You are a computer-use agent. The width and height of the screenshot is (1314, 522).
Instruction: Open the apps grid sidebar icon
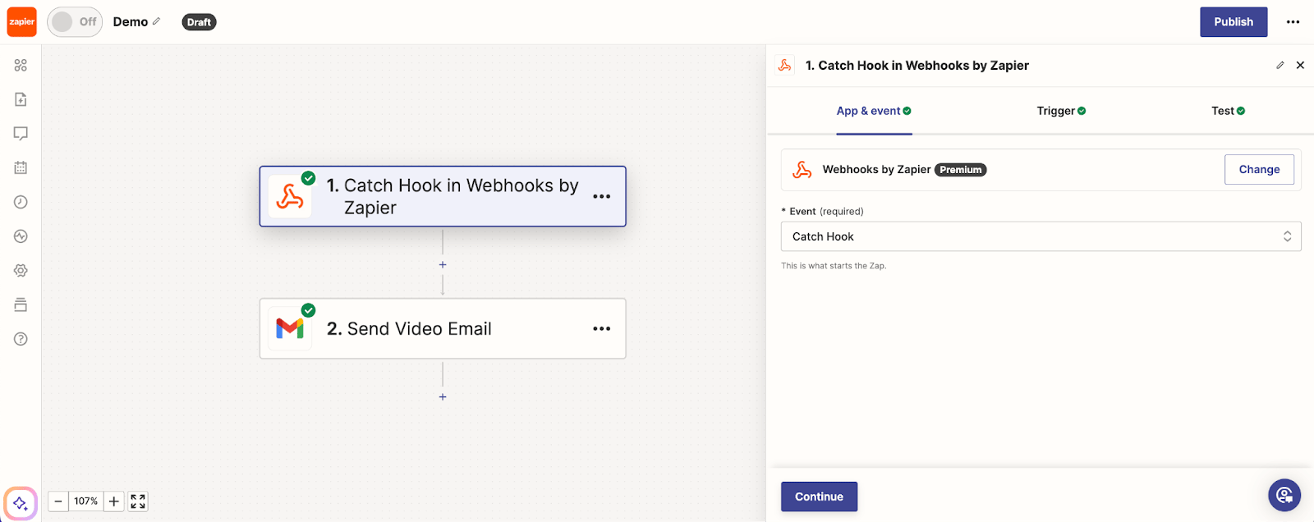[21, 65]
